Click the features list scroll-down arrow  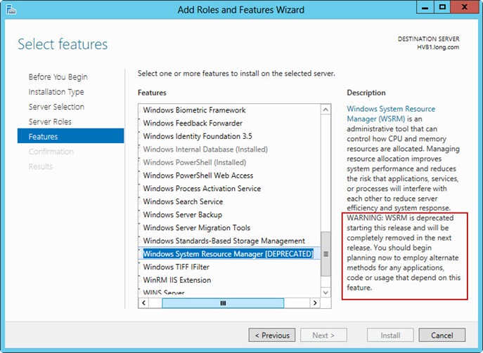click(326, 291)
